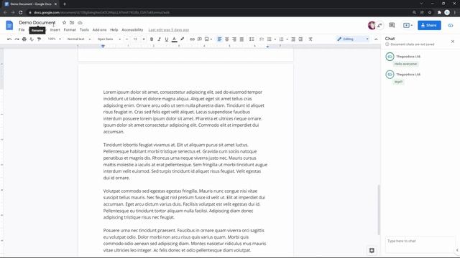Image resolution: width=460 pixels, height=258 pixels.
Task: Justify the text alignment
Action: [241, 39]
